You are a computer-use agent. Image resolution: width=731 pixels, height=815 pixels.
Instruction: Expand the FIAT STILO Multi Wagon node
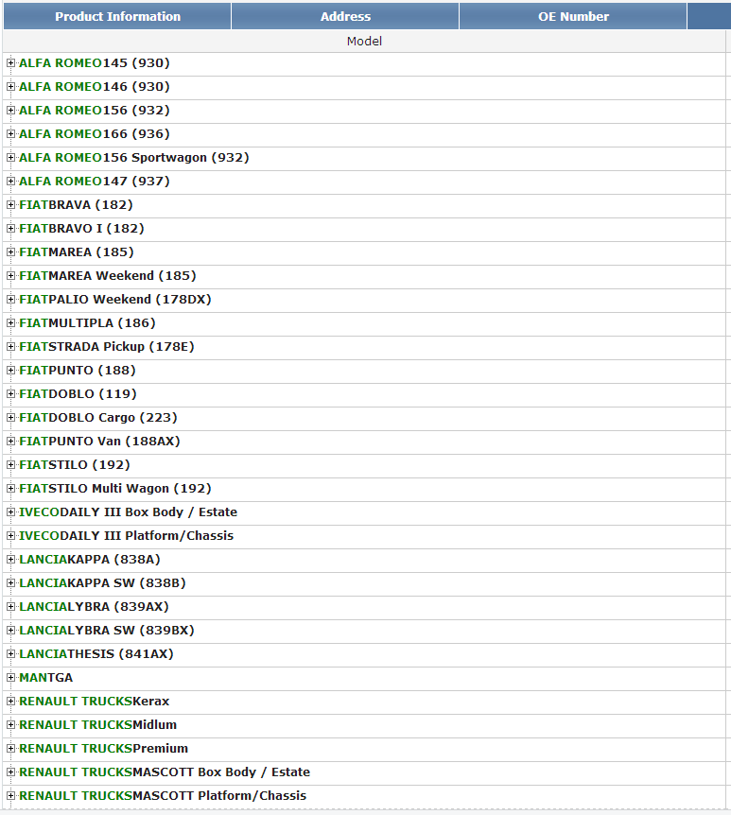pos(10,489)
